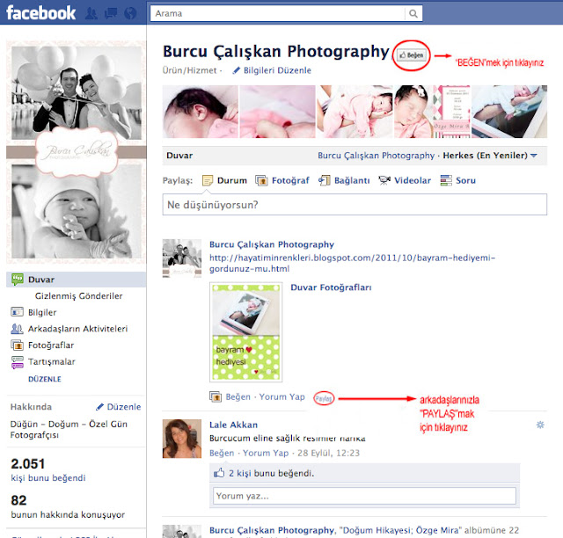Open Bilgileri Düzenle link
Image resolution: width=563 pixels, height=538 pixels.
coord(277,70)
